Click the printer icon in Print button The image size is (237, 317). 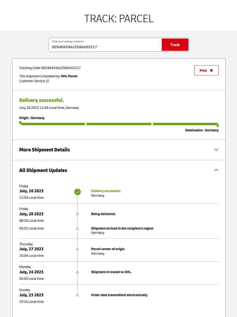211,70
